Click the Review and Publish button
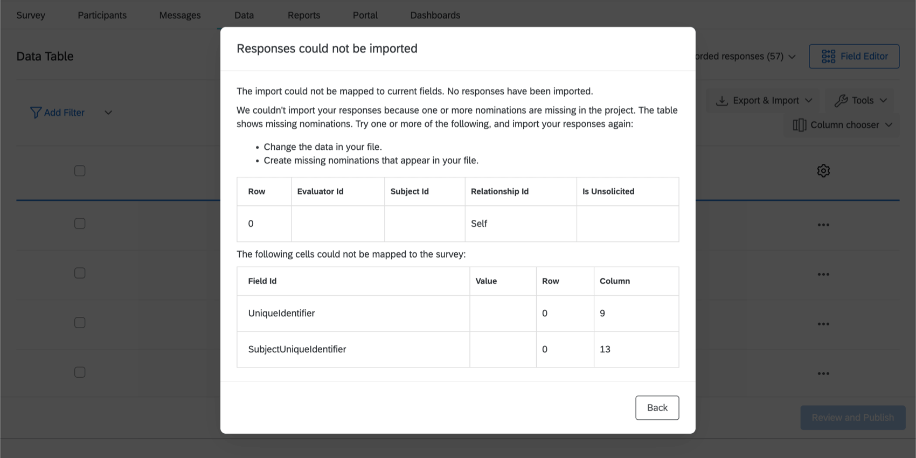Image resolution: width=916 pixels, height=458 pixels. (852, 417)
